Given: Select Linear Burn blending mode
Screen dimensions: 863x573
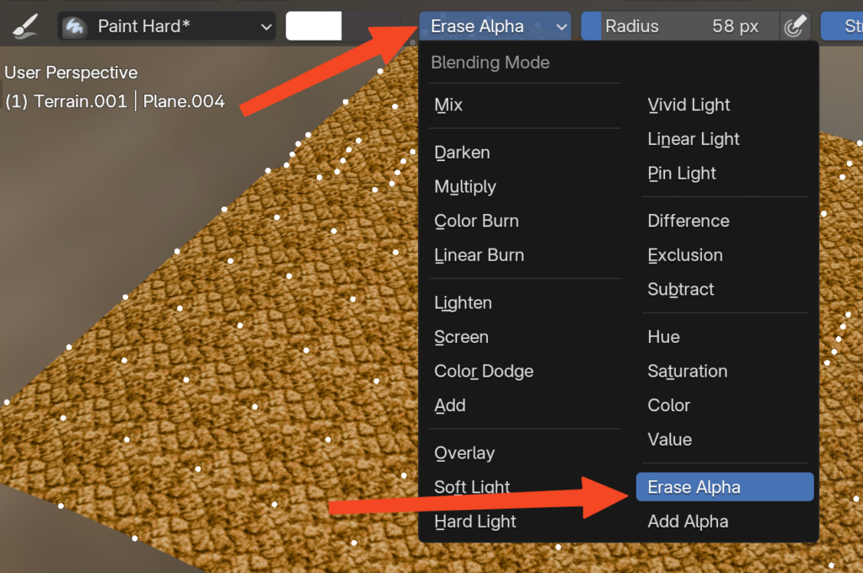Looking at the screenshot, I should tap(479, 255).
